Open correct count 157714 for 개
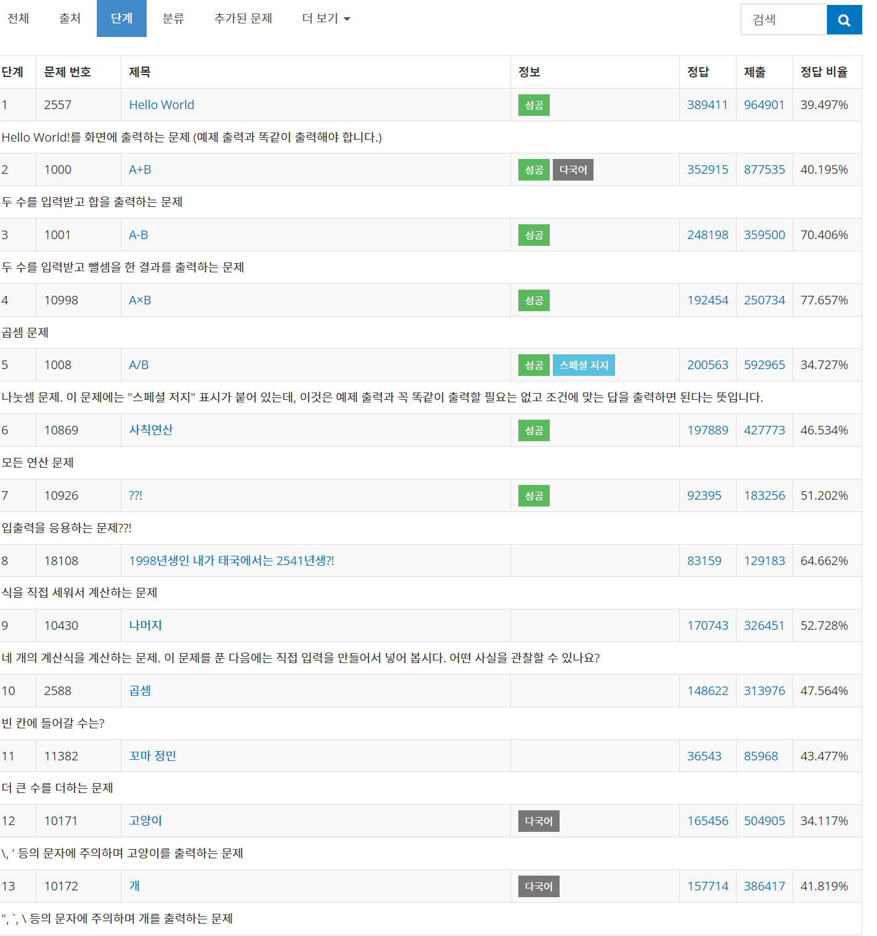877x936 pixels. click(x=708, y=886)
